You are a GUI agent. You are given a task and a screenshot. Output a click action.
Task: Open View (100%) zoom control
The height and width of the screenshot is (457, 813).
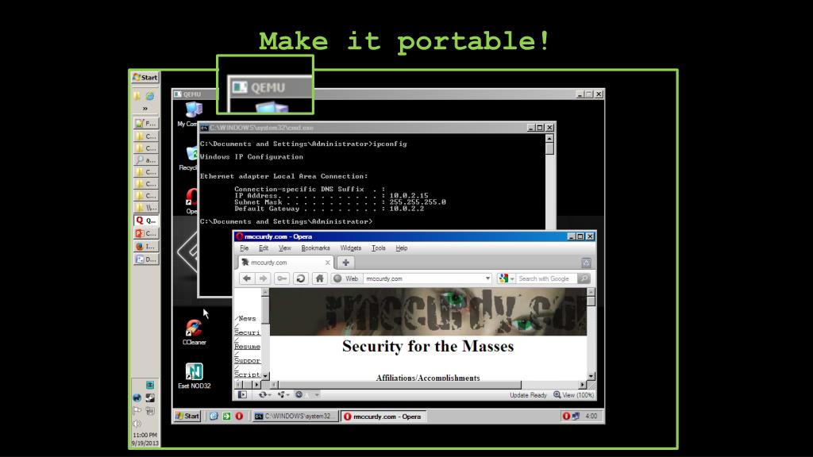(573, 395)
